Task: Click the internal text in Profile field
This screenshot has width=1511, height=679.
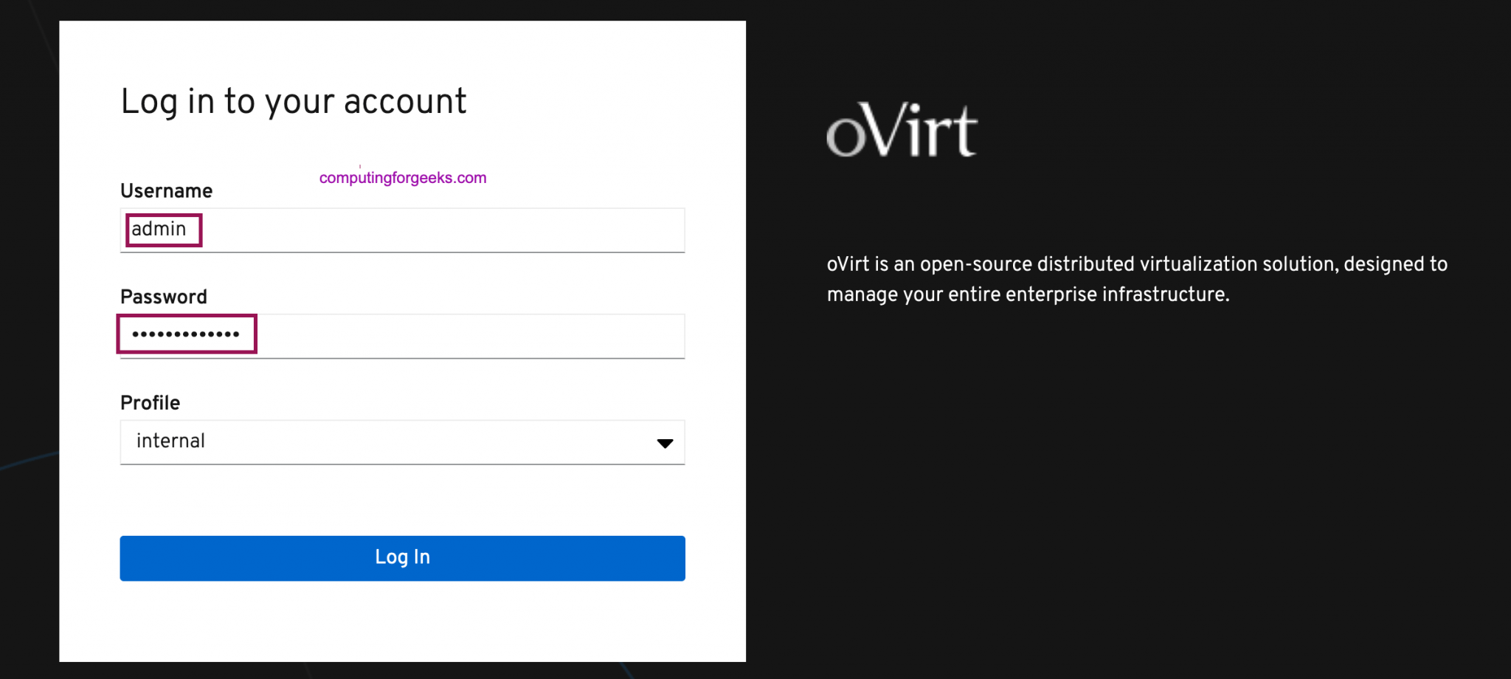Action: (170, 442)
